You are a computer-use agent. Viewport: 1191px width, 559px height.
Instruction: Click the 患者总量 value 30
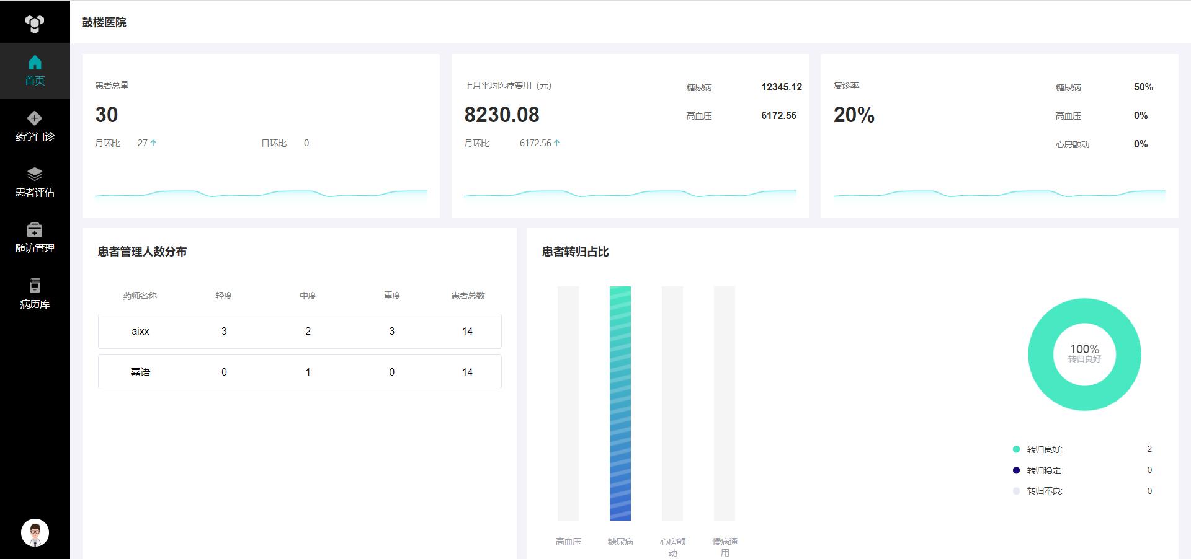click(107, 115)
